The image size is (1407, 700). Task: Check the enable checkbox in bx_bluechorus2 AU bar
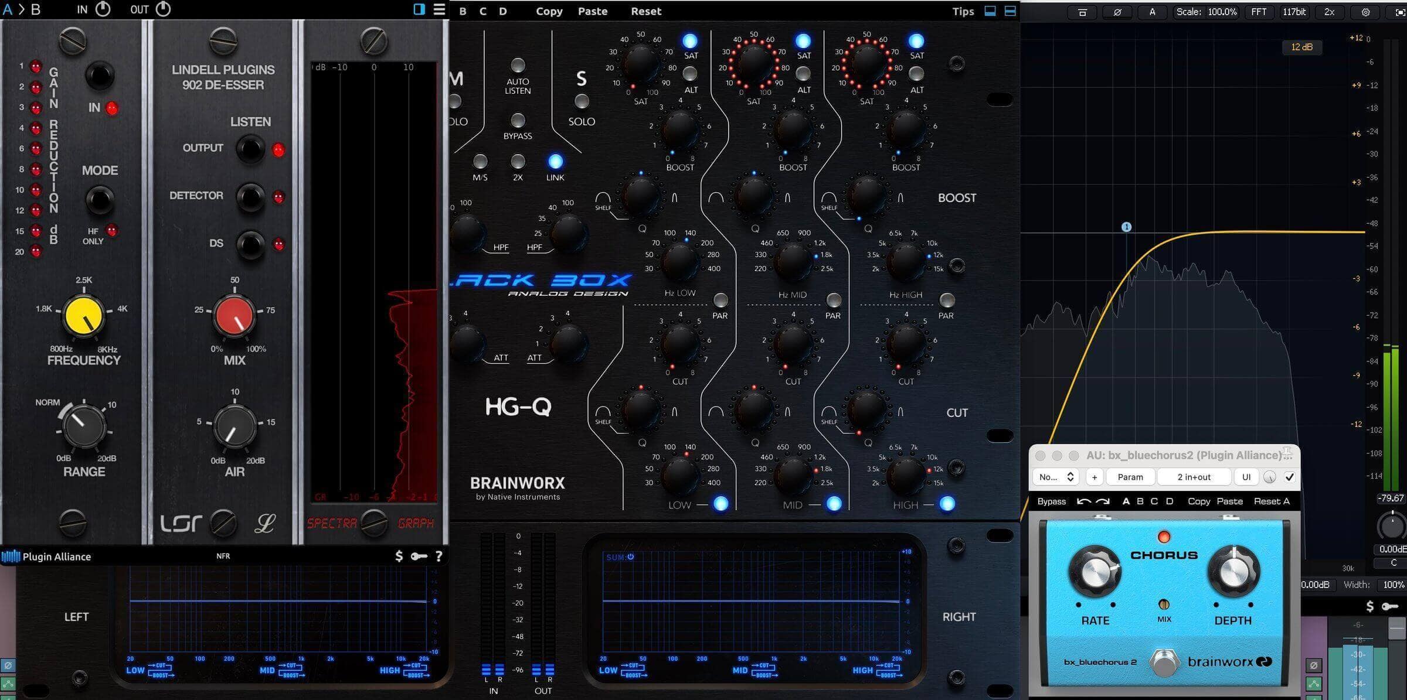pyautogui.click(x=1290, y=477)
